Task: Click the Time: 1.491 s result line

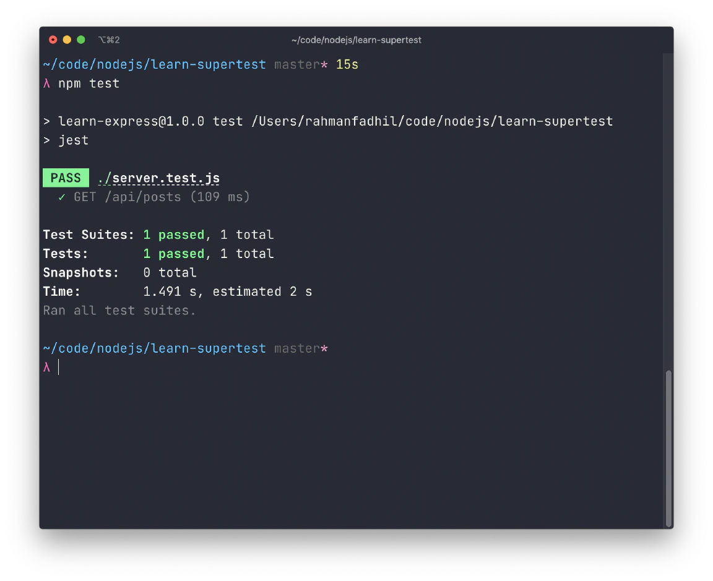Action: coord(178,292)
